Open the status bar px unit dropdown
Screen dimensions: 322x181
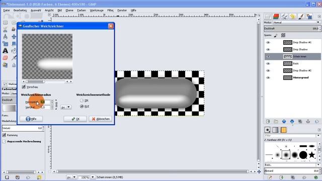point(71,177)
